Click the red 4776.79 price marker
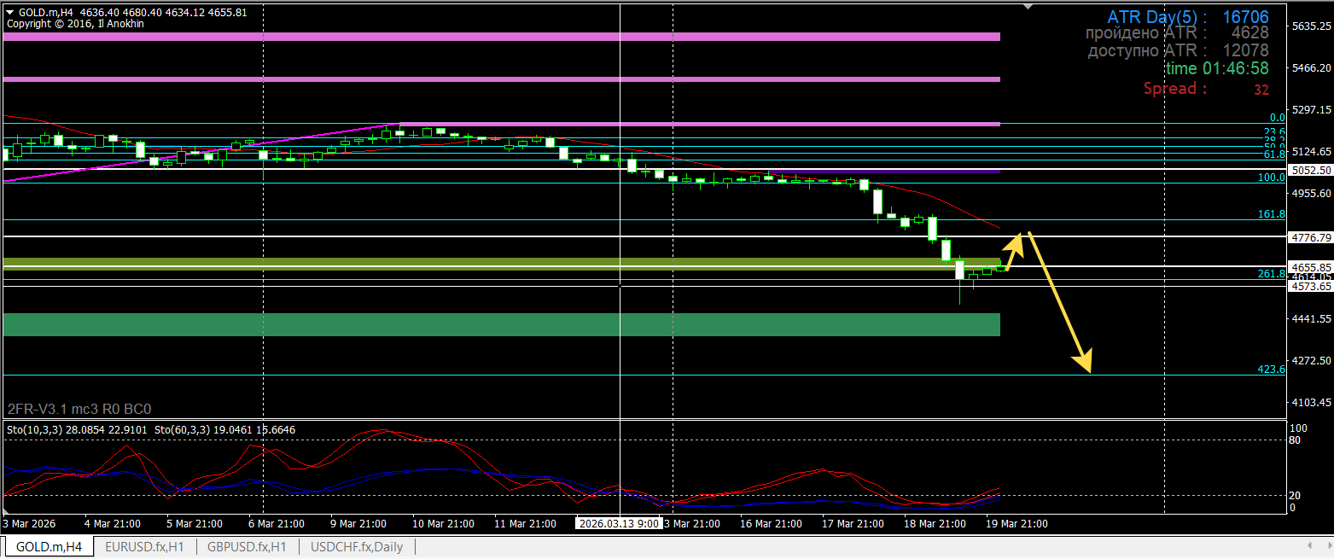This screenshot has width=1334, height=559. pyautogui.click(x=1314, y=239)
